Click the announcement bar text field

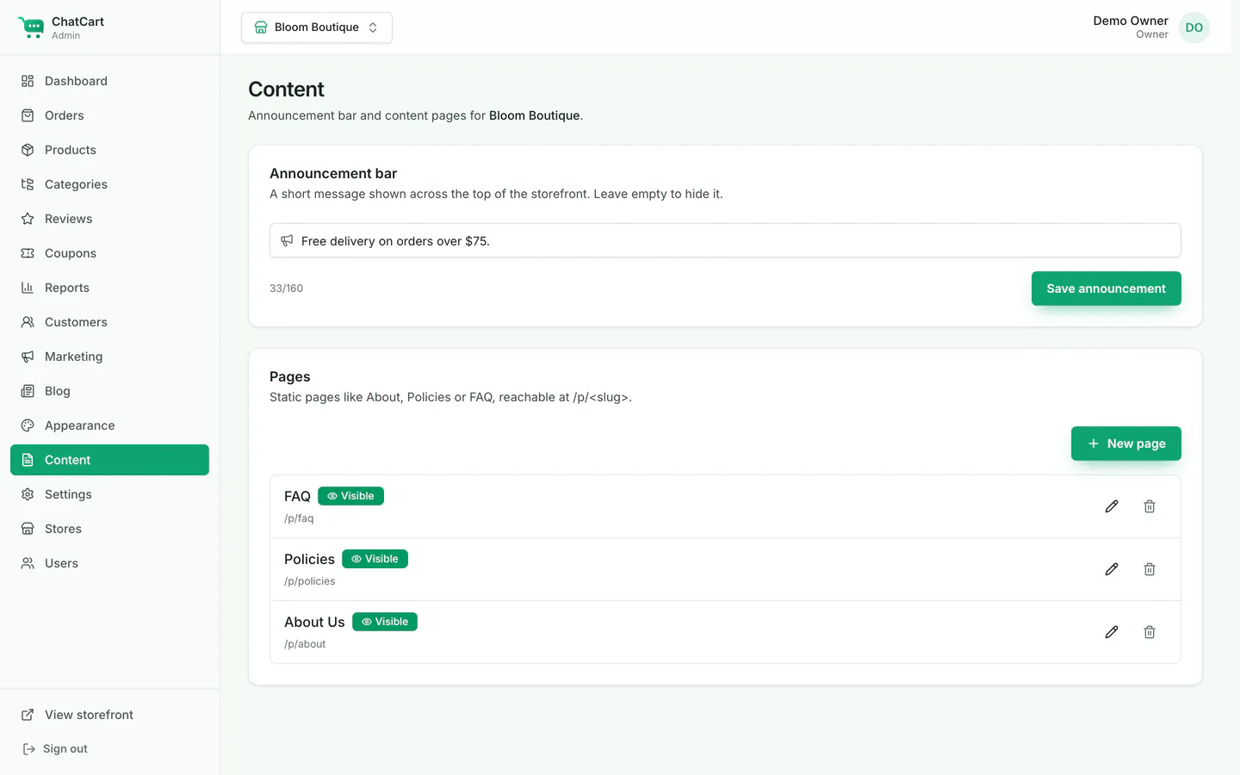[x=725, y=240]
